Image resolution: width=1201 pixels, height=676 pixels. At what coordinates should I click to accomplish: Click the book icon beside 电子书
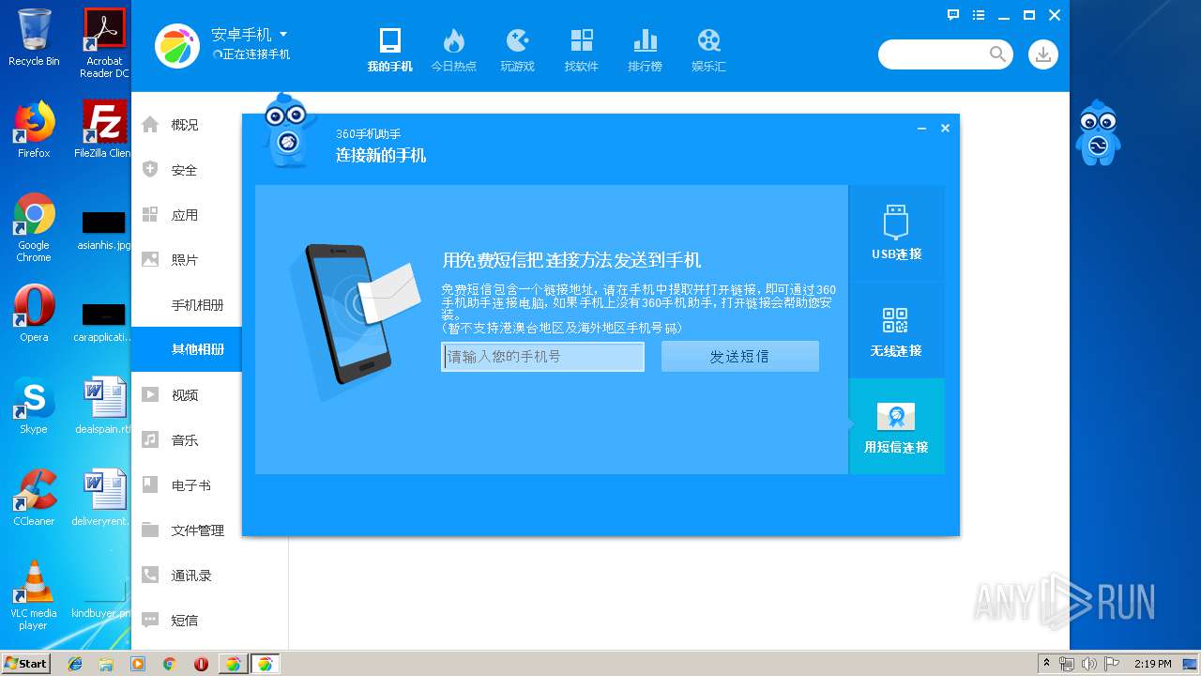click(150, 484)
